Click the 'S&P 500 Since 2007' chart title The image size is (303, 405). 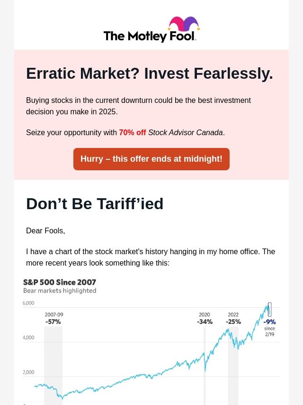pyautogui.click(x=60, y=282)
